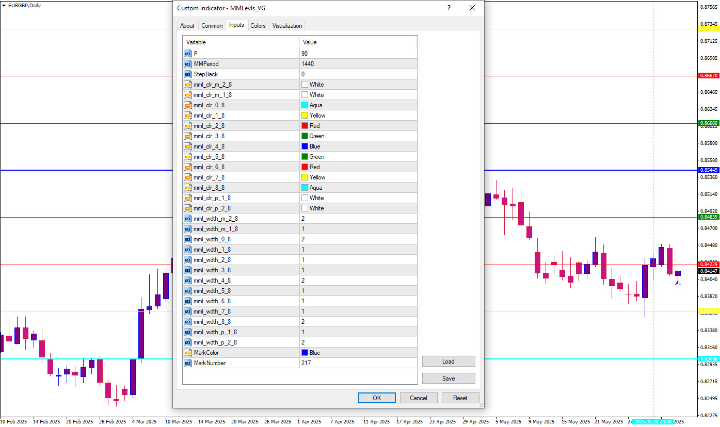Select the mml_wdth_6_8 variable name

click(212, 301)
